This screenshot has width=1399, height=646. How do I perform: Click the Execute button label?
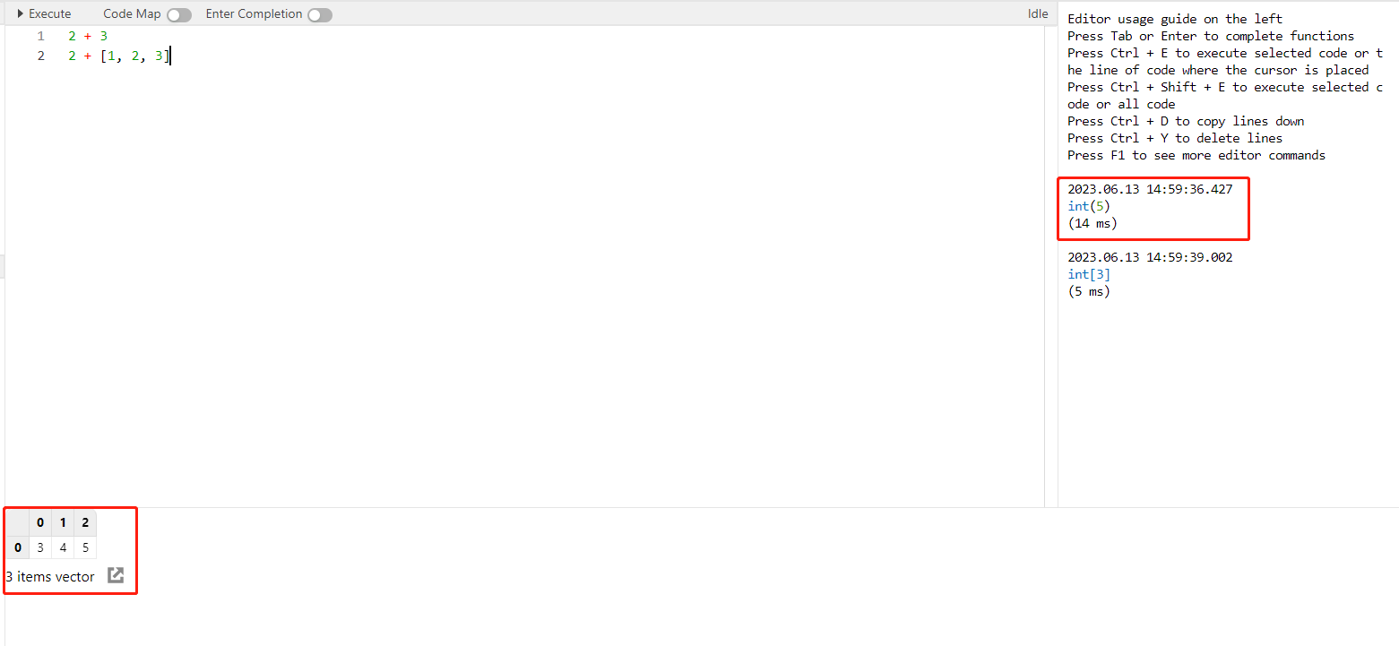(49, 14)
